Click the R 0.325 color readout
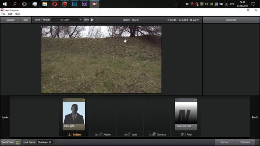 point(172,20)
